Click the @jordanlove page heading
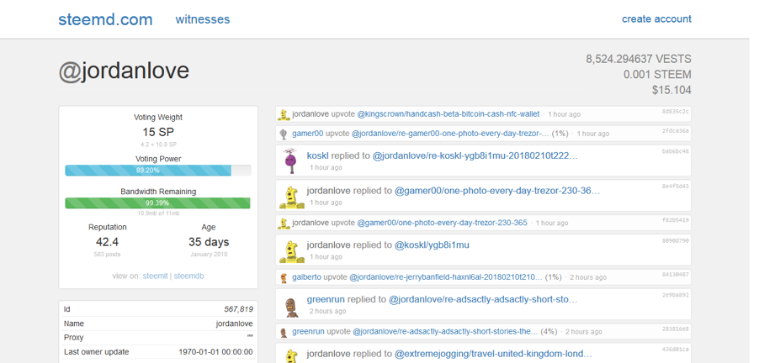Image resolution: width=759 pixels, height=363 pixels. (124, 71)
